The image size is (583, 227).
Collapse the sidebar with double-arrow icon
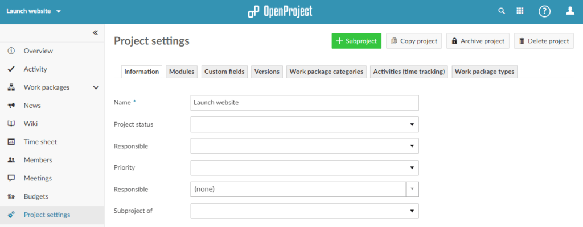pyautogui.click(x=95, y=33)
